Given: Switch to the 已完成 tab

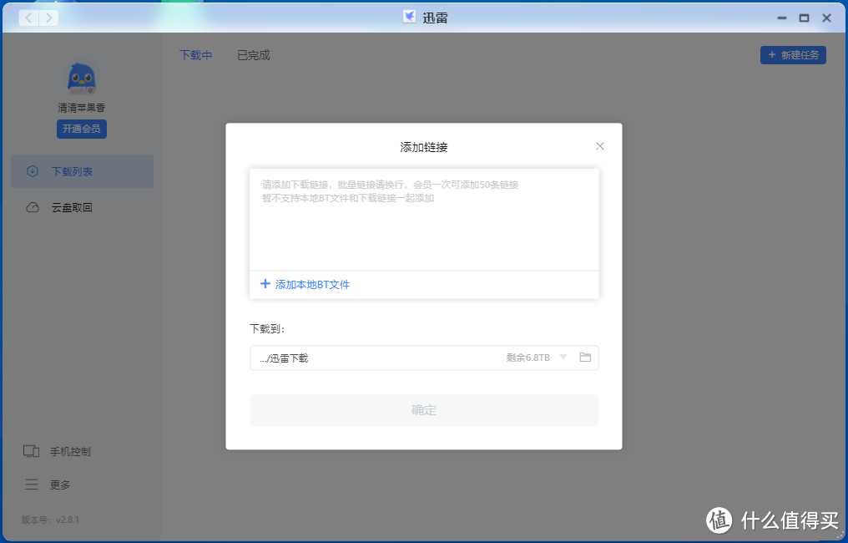Looking at the screenshot, I should tap(253, 55).
